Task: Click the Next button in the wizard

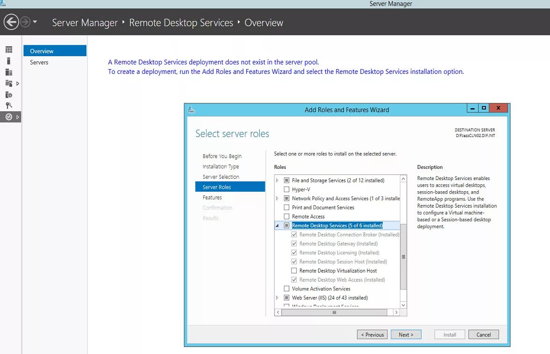Action: (406, 335)
